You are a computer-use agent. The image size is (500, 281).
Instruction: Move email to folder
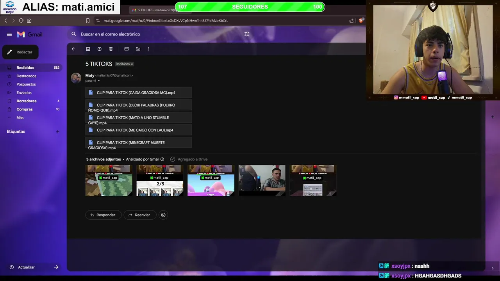pyautogui.click(x=138, y=49)
